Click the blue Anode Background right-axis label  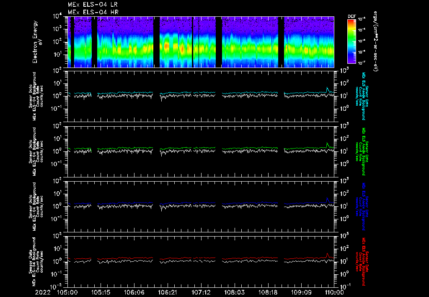[362, 206]
